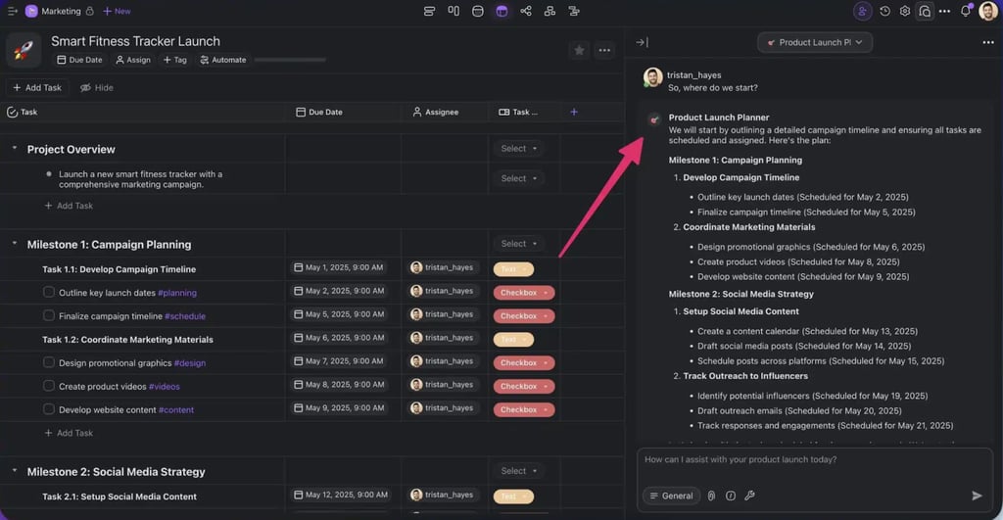Open the calendar view icon in top toolbar
Image resolution: width=1003 pixels, height=520 pixels.
pyautogui.click(x=477, y=11)
